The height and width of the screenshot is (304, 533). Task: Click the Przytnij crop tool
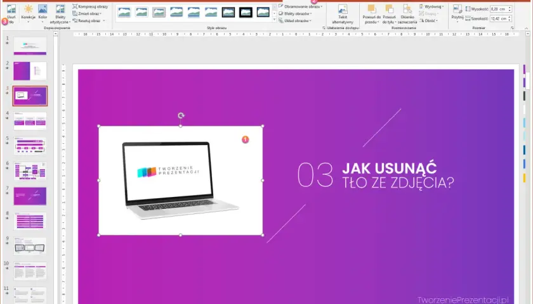(457, 10)
